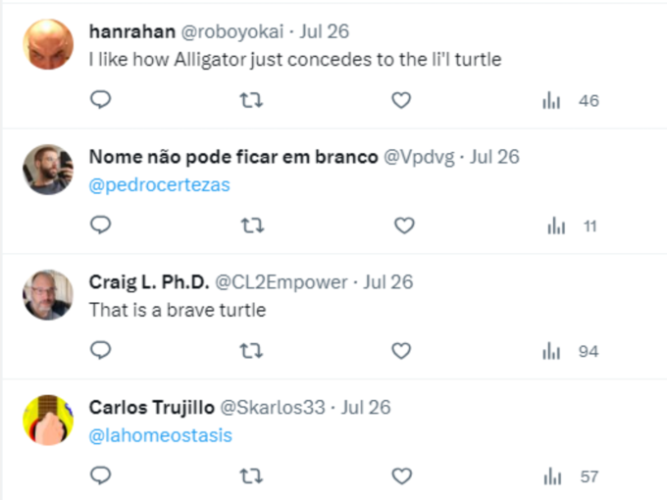Viewport: 667px width, 500px height.
Task: Like the tweet mentioning @pedrocertezas
Action: pos(404,225)
